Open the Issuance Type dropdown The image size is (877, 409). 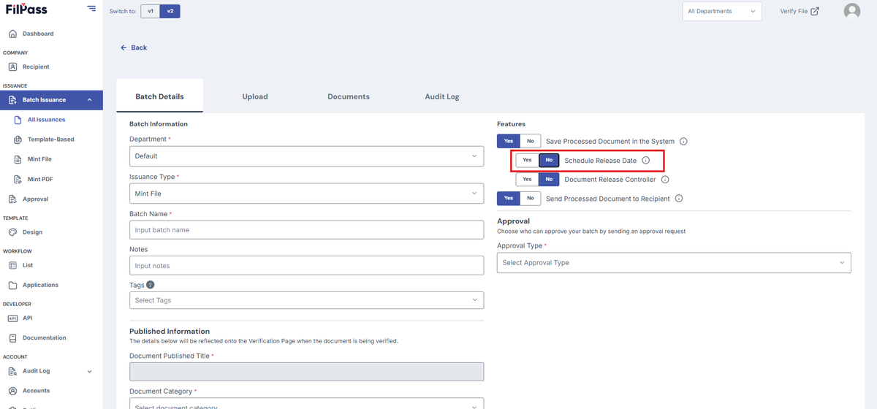point(306,194)
